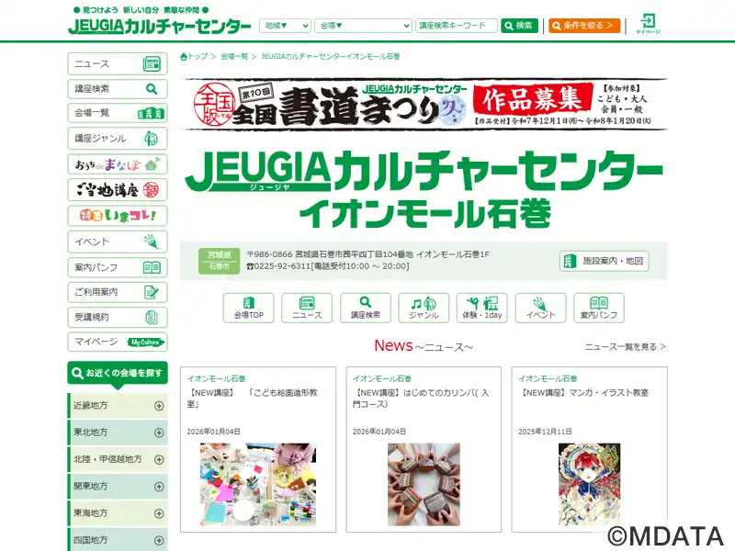Expand the 東海地方 region
The height and width of the screenshot is (551, 735).
coord(118,513)
